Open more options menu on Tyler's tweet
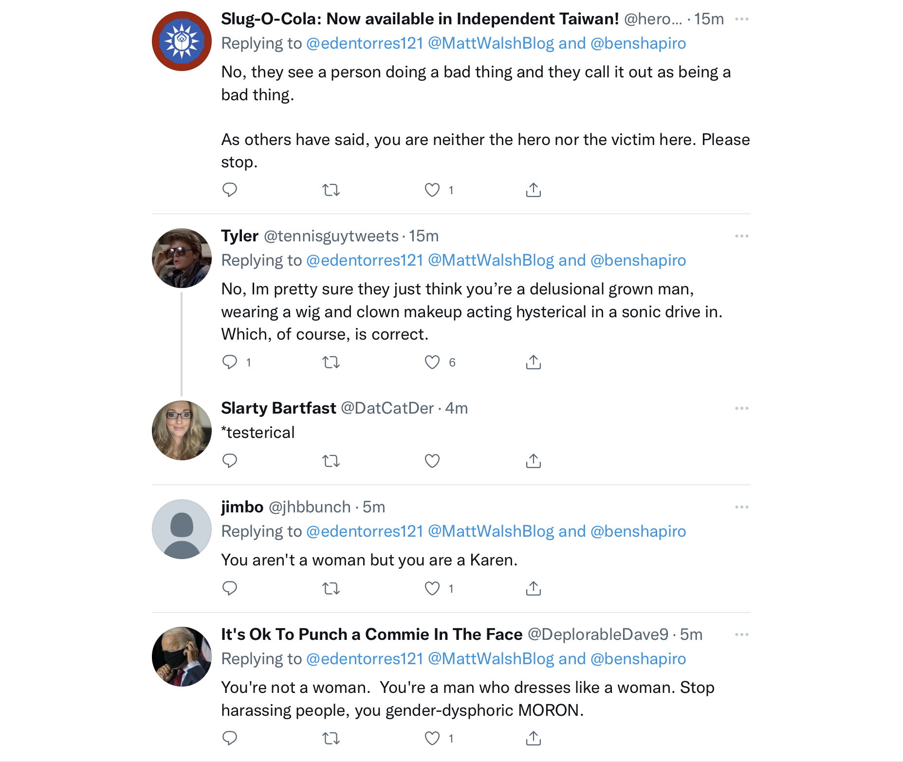The width and height of the screenshot is (903, 762). [741, 236]
